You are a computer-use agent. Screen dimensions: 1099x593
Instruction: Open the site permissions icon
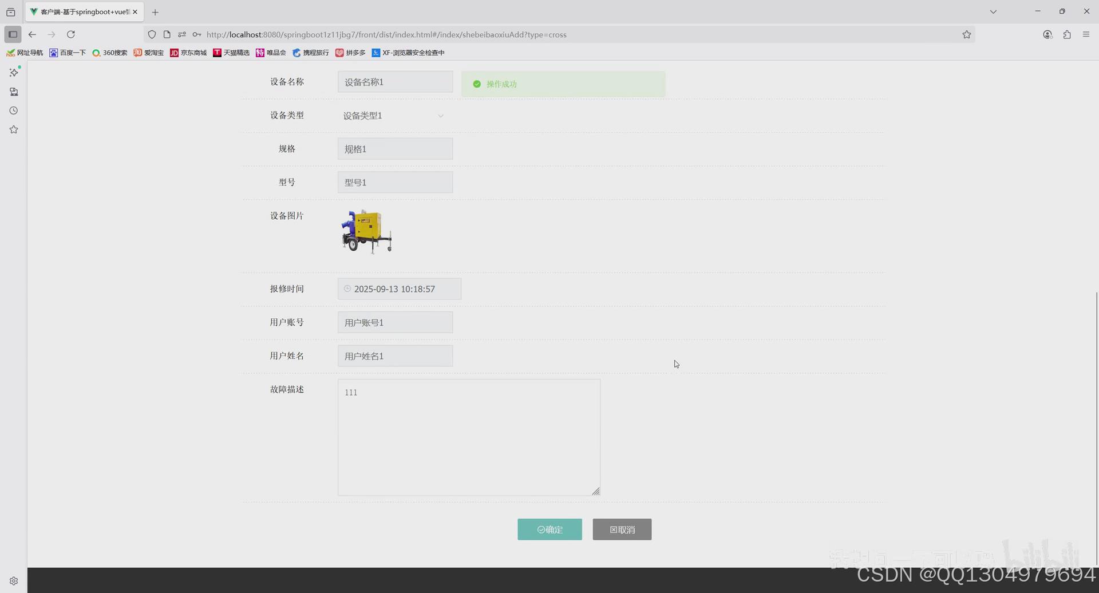(x=182, y=34)
